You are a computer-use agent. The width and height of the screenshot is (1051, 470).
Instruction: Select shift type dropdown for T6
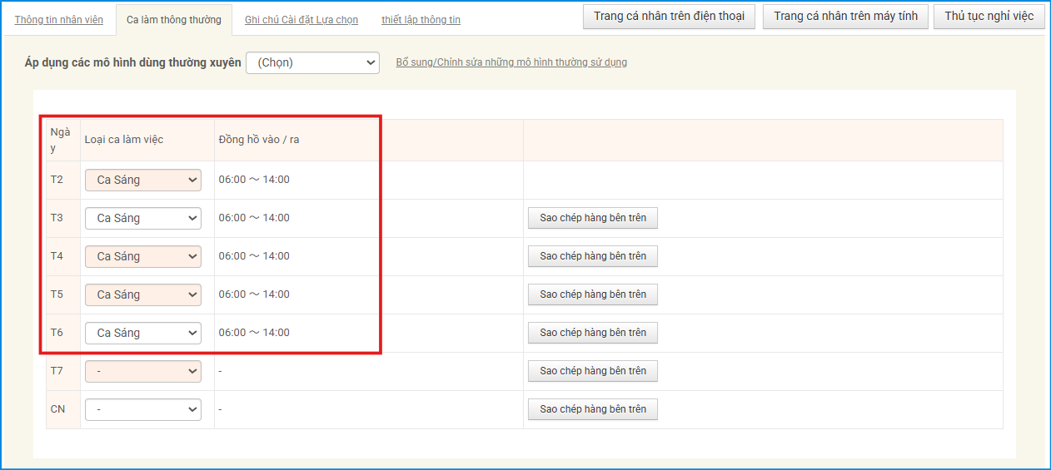tap(143, 333)
